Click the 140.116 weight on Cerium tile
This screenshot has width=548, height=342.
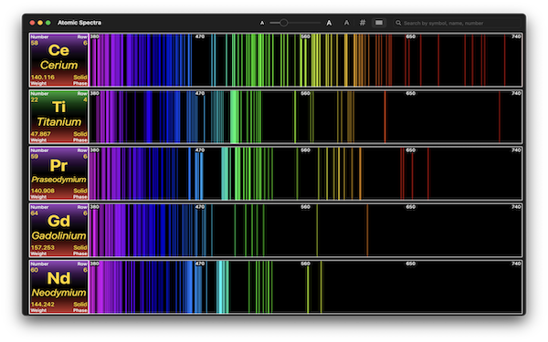point(43,78)
